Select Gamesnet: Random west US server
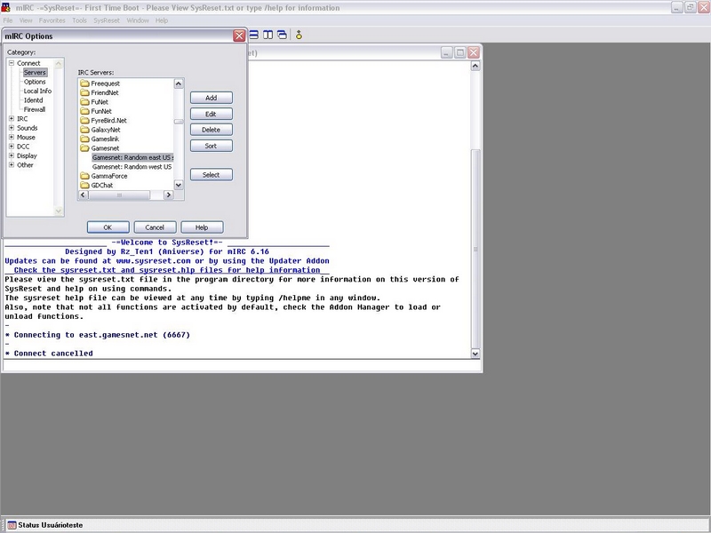 132,166
